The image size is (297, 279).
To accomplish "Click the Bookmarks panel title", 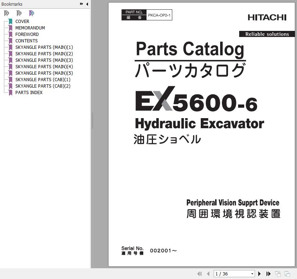I will (12, 4).
